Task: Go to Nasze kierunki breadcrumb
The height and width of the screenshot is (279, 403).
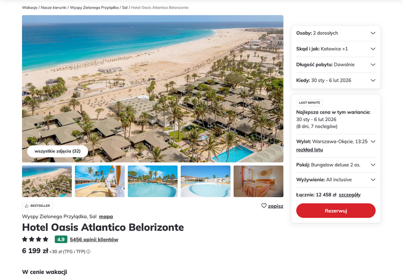Action: 53,8
